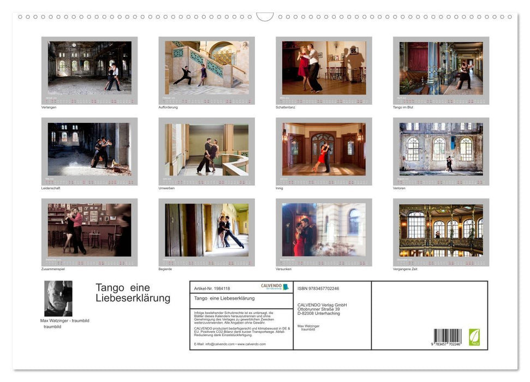
Task: Click the date row below Umwerben
Action: pos(206,183)
